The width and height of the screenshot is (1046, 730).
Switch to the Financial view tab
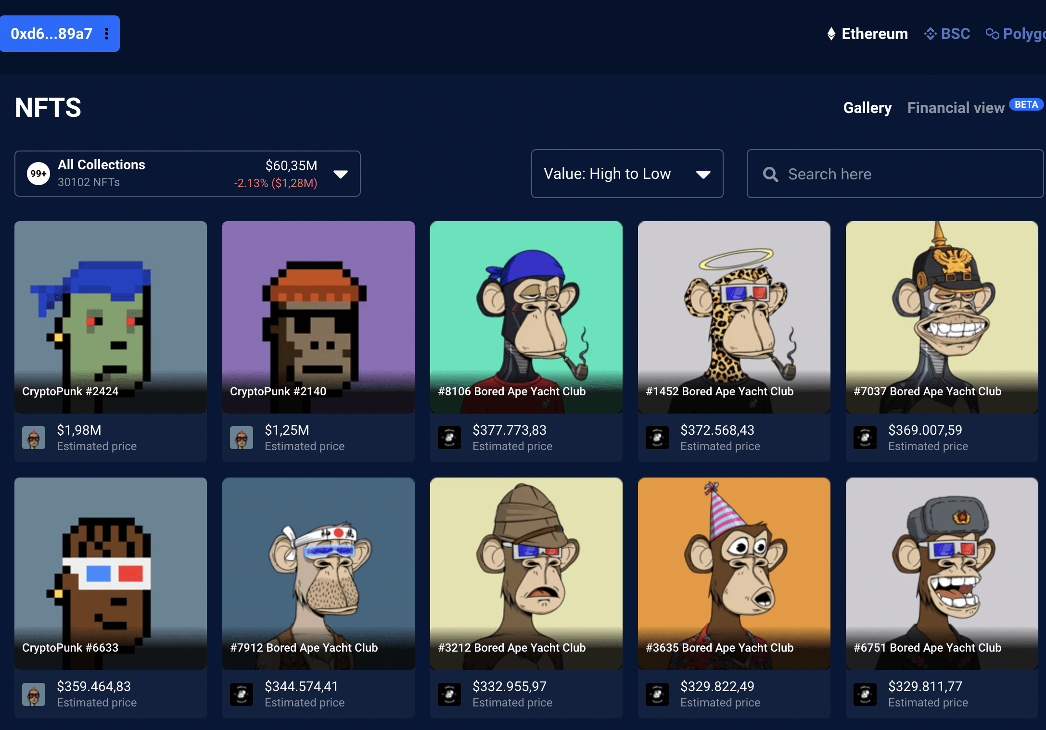956,108
